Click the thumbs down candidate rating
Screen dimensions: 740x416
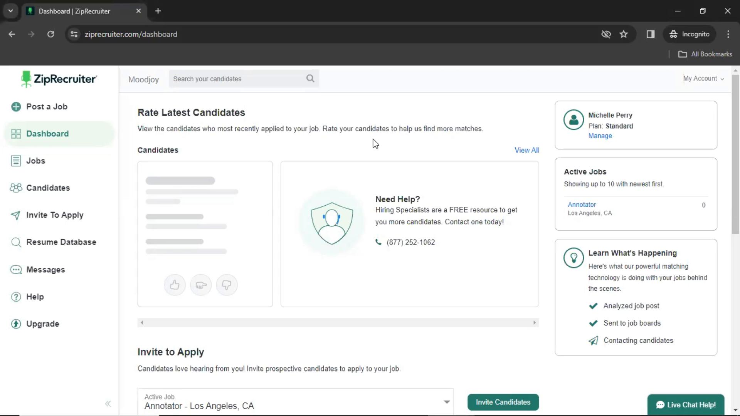coord(227,284)
